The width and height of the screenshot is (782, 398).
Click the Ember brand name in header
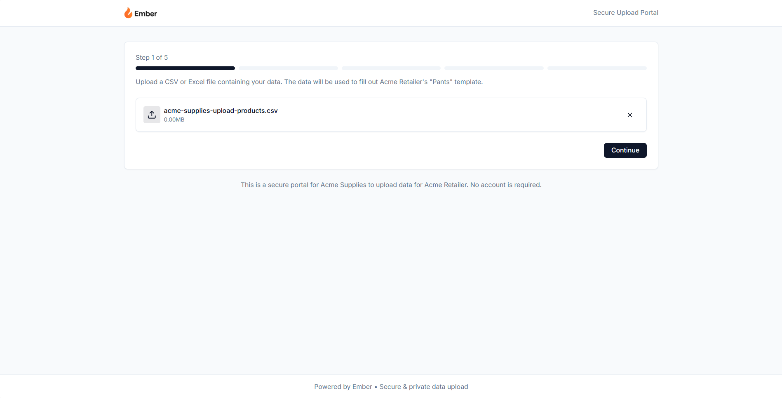[x=146, y=14]
